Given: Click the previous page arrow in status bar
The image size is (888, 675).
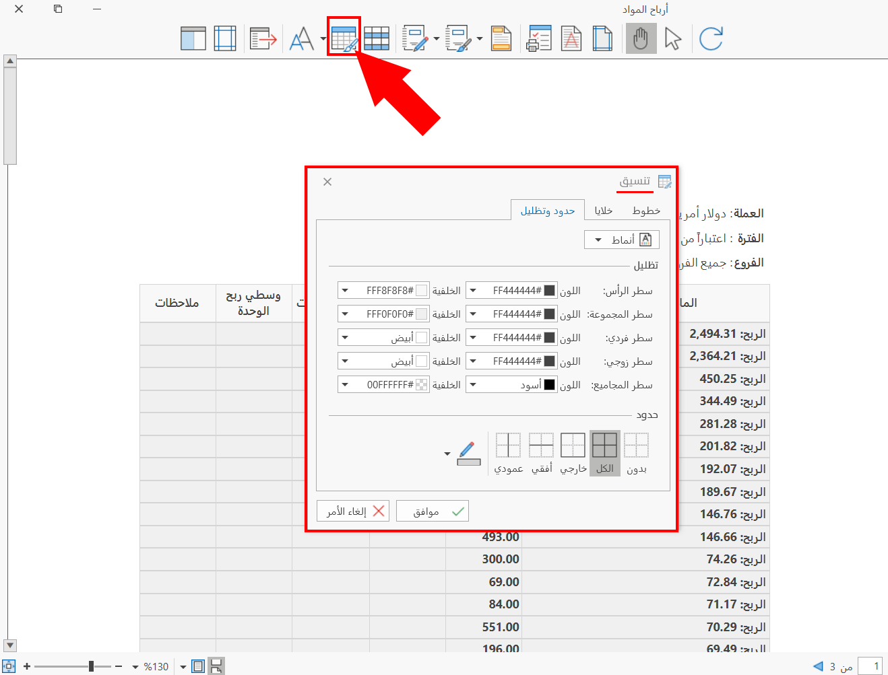Looking at the screenshot, I should (818, 666).
